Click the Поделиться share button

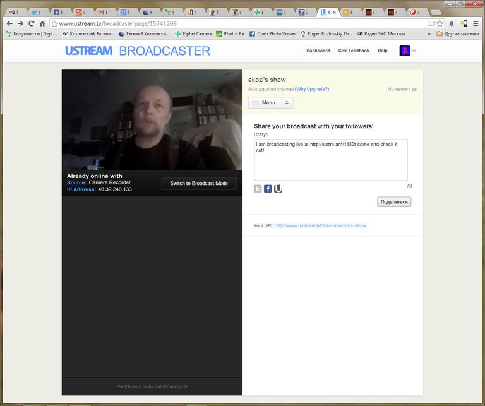pos(394,202)
